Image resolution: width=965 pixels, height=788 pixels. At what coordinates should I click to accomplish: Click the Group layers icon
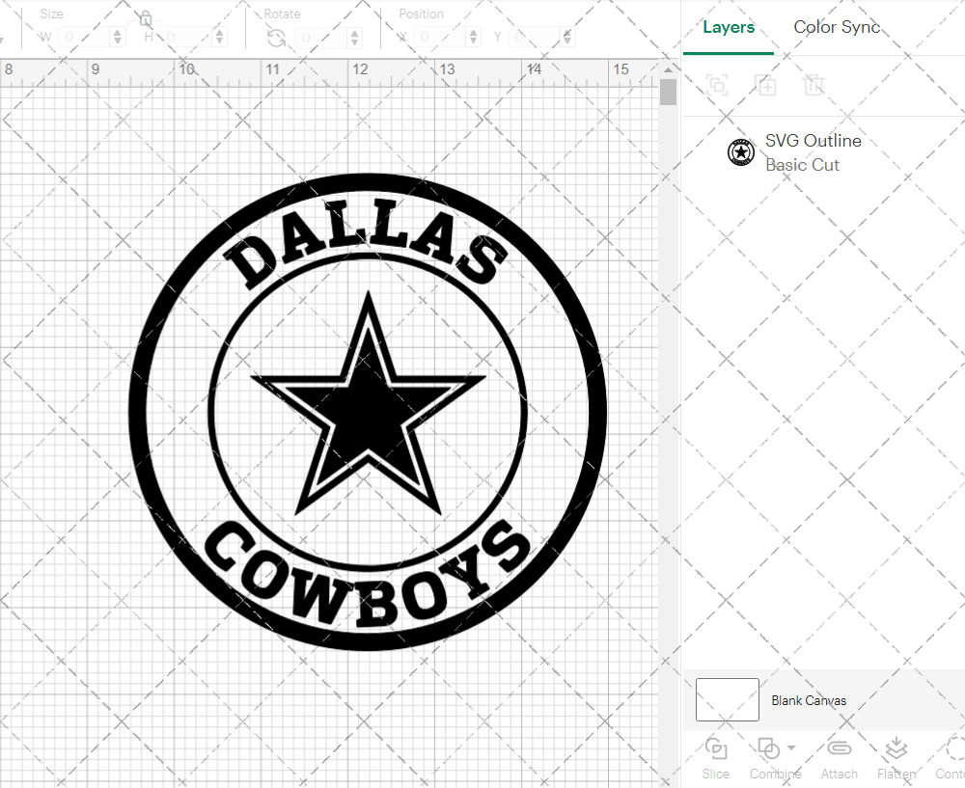(717, 84)
